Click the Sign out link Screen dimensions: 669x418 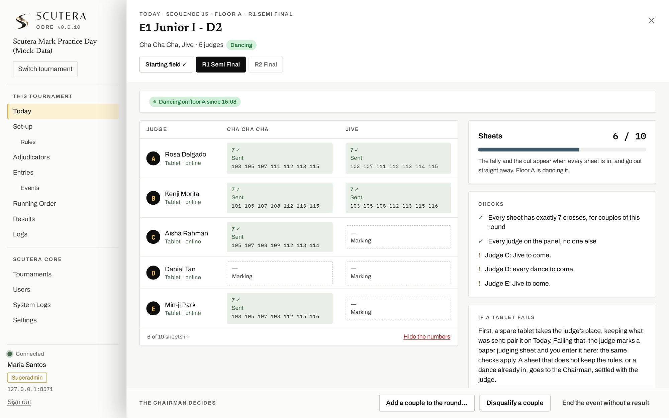click(x=19, y=402)
